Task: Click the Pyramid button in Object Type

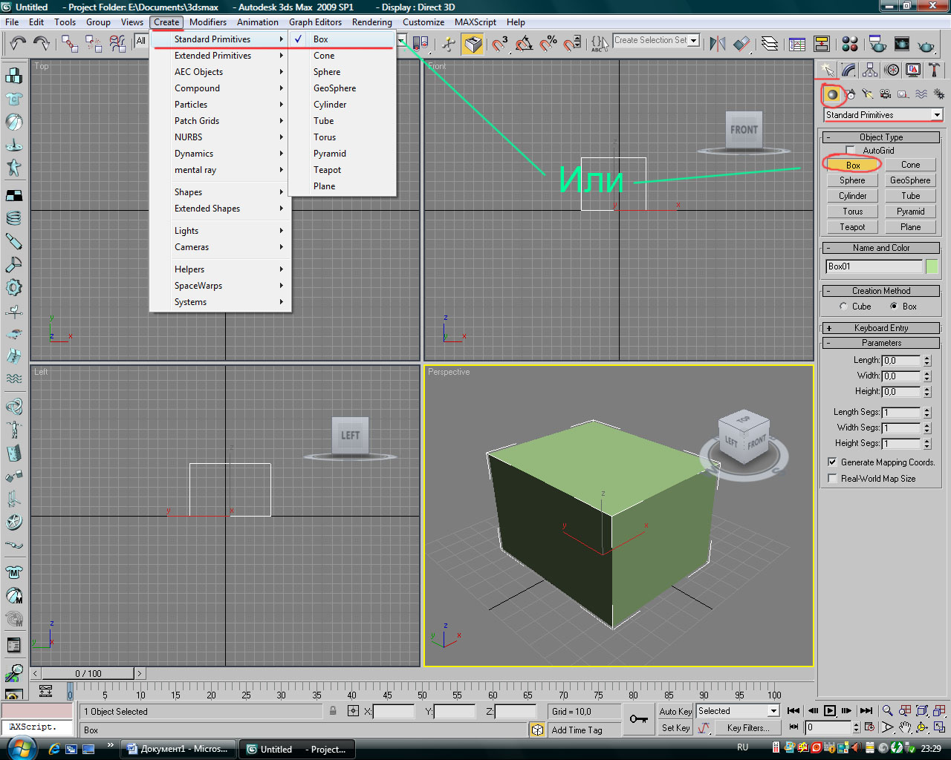Action: click(x=910, y=212)
